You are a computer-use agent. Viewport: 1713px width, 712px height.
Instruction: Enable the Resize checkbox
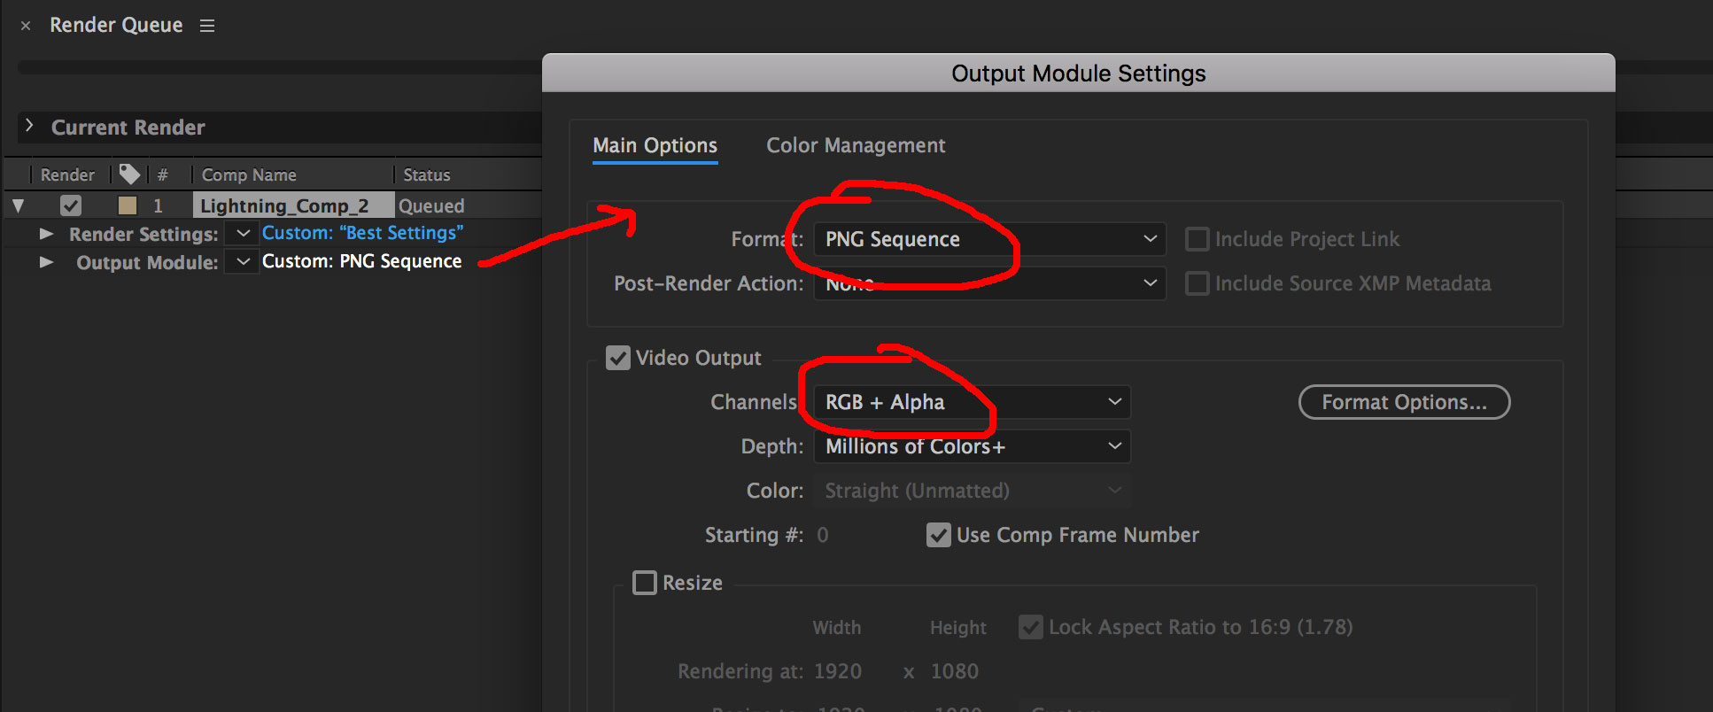point(644,583)
